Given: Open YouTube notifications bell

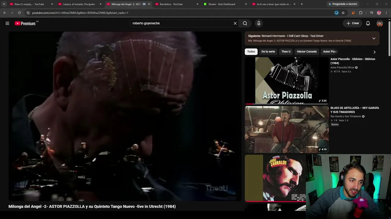Looking at the screenshot, I should pos(368,23).
